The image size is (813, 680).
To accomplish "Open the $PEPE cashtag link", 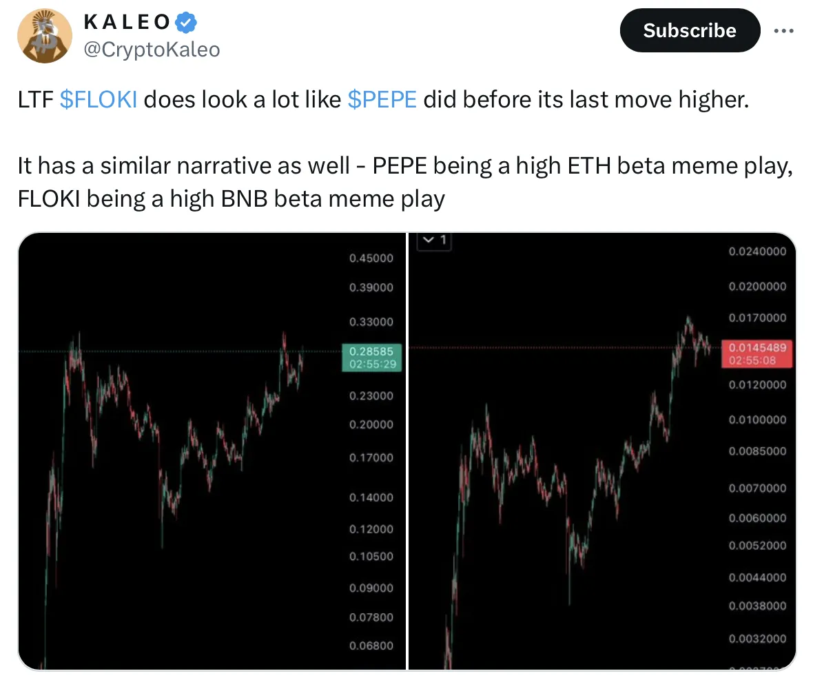I will pos(382,99).
